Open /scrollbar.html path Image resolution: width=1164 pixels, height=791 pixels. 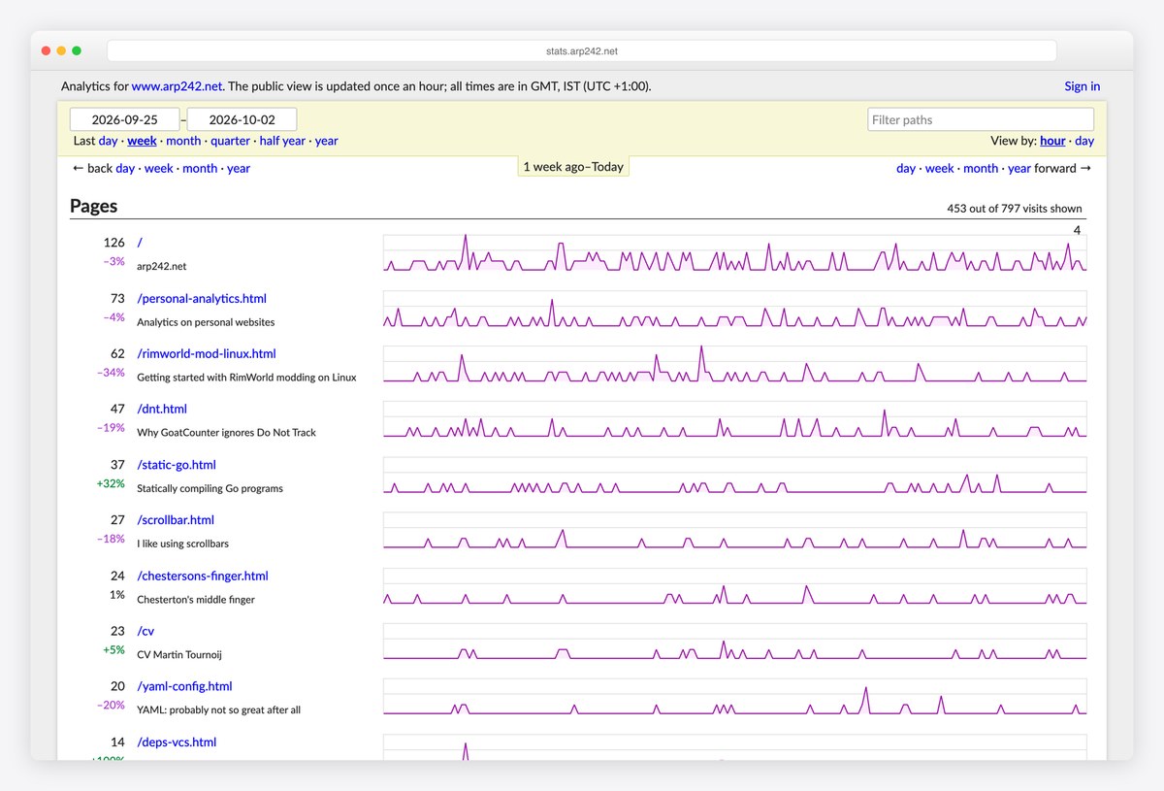(176, 520)
